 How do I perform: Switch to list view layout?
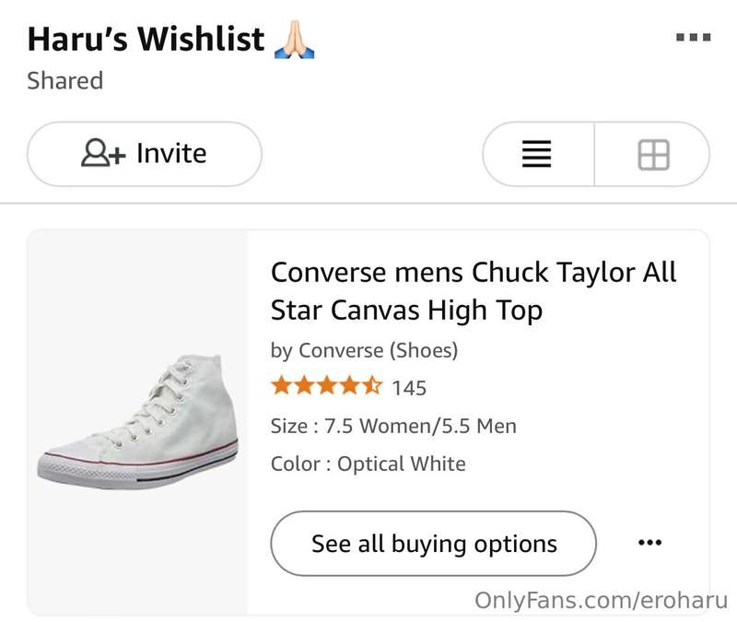pyautogui.click(x=537, y=155)
